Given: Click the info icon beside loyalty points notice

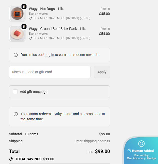Looking at the screenshot, I should pyautogui.click(x=16, y=114).
